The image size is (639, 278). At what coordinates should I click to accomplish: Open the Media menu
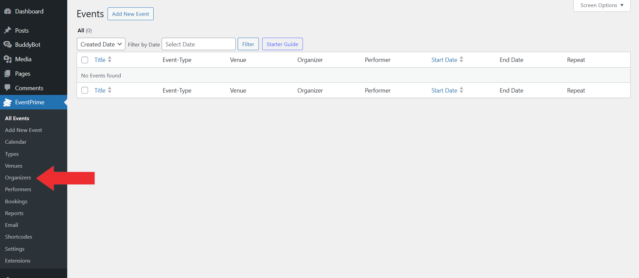(x=34, y=59)
